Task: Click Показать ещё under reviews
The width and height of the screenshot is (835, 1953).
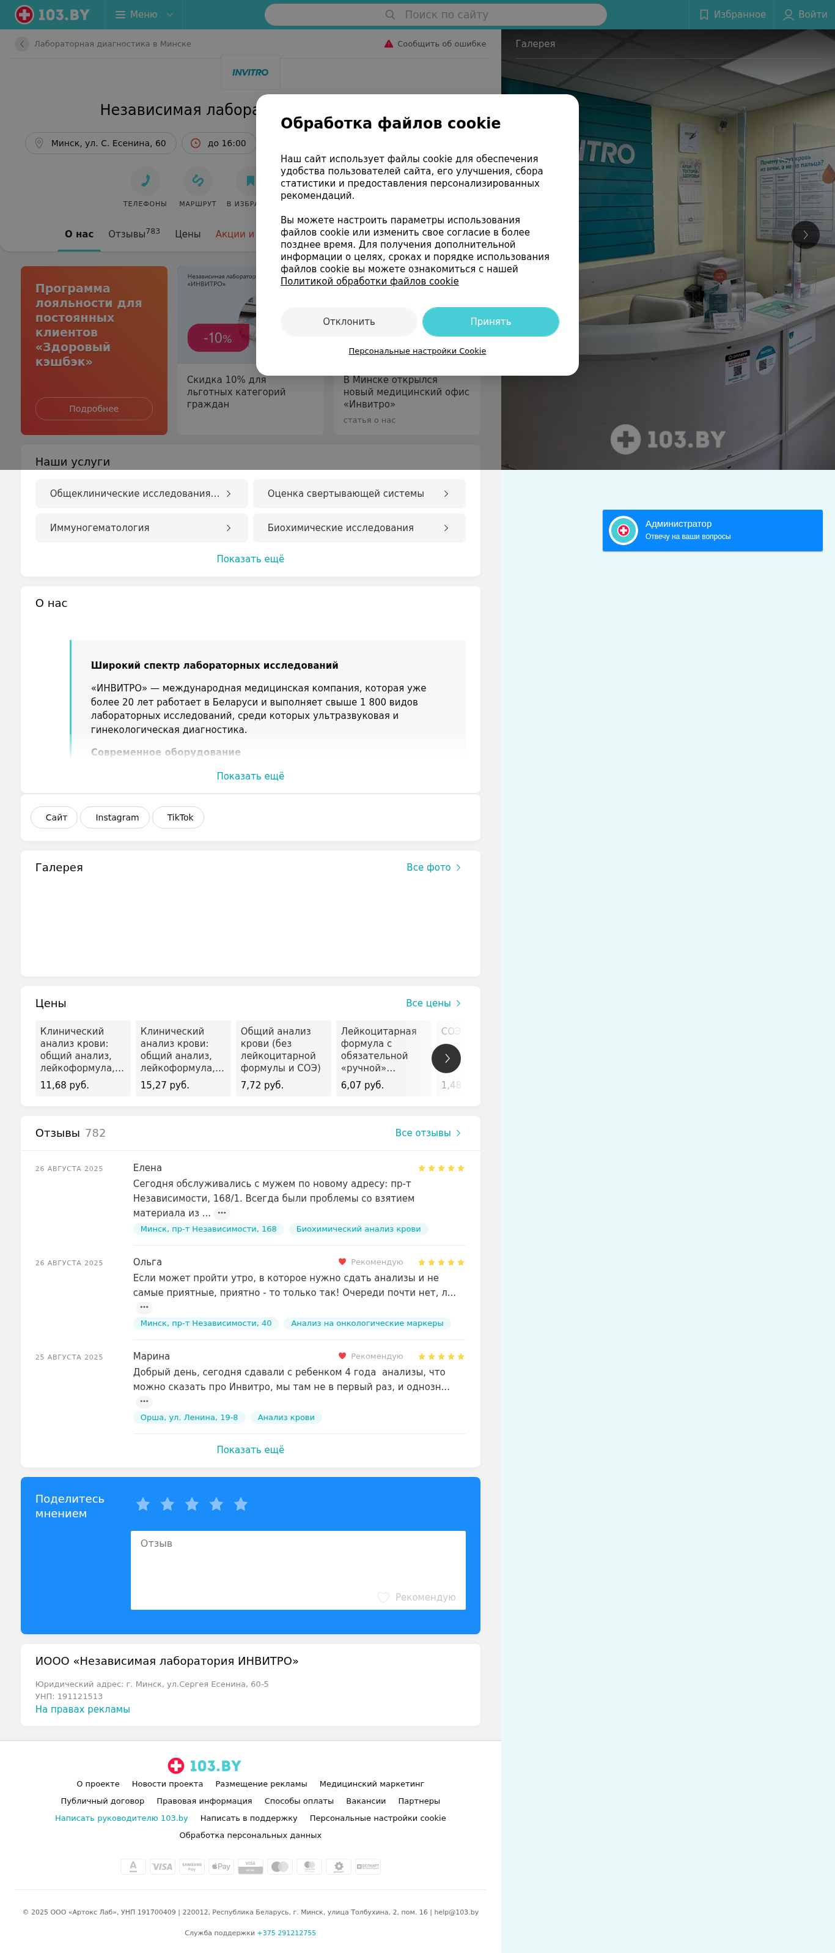Action: click(251, 1449)
